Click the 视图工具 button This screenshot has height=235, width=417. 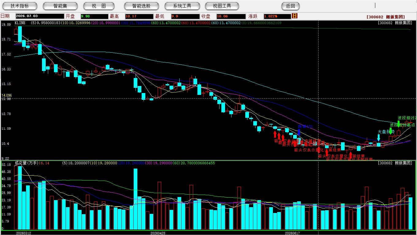click(x=222, y=6)
